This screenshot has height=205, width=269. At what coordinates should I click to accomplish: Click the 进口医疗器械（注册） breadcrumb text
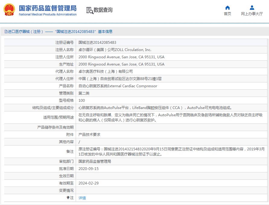[x=25, y=32]
